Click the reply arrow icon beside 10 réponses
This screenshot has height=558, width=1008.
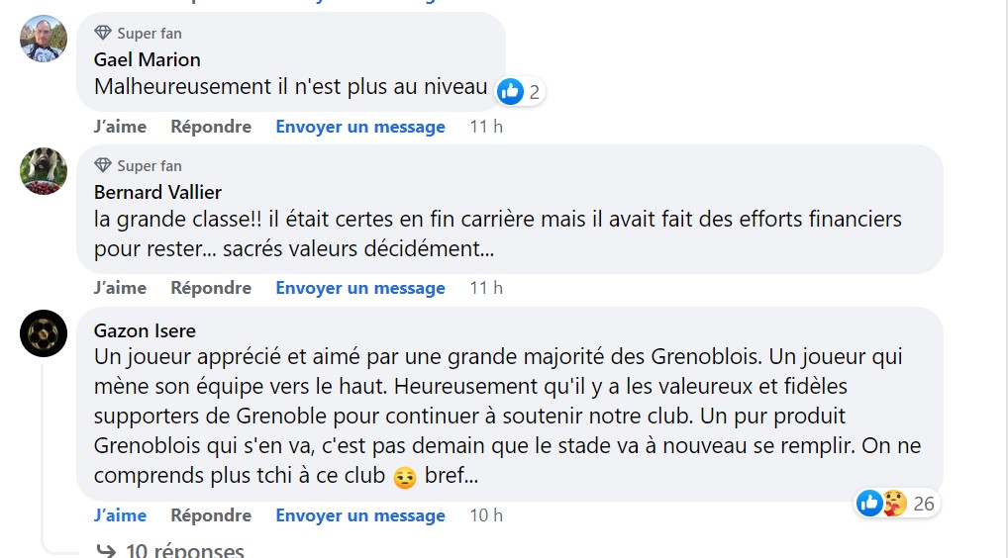105,550
